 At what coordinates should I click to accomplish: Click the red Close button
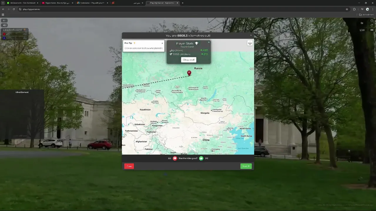pos(129,166)
